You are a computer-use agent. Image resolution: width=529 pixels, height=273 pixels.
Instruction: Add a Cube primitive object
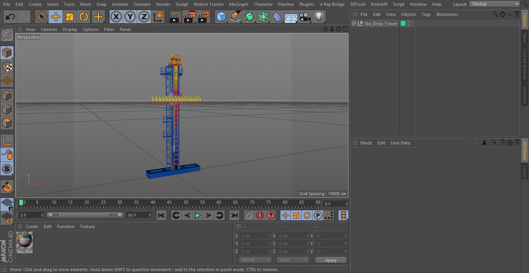221,17
